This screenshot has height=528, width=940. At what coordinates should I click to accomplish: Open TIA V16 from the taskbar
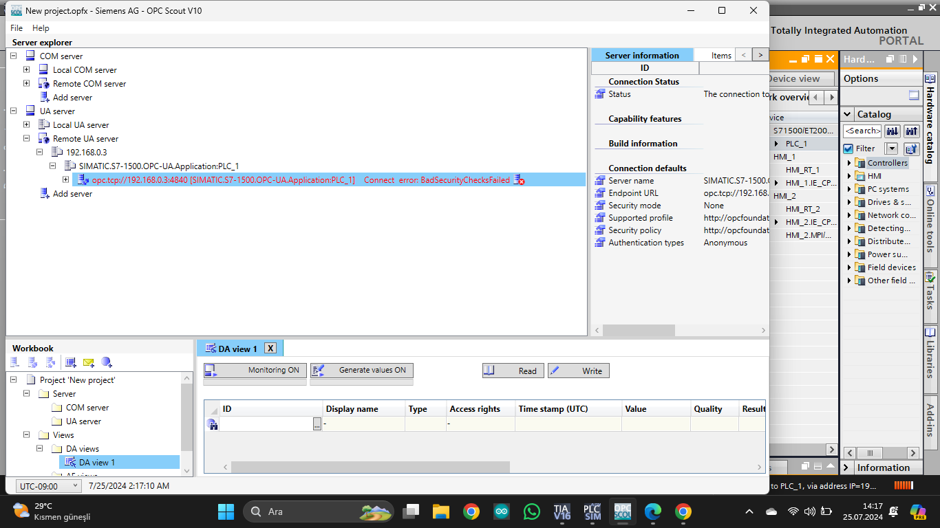562,511
